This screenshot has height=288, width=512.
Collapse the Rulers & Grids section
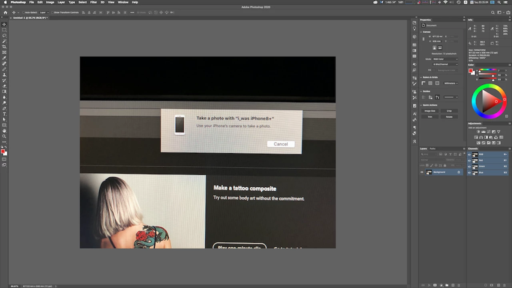pyautogui.click(x=421, y=77)
